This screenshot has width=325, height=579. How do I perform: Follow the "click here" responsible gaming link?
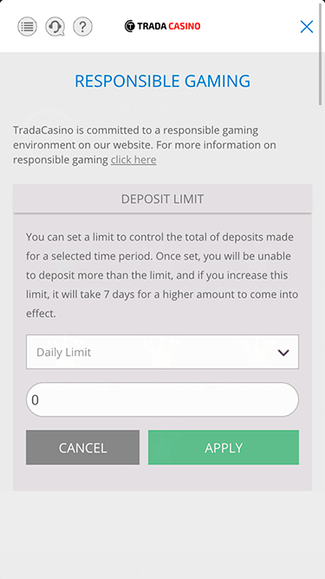click(133, 160)
